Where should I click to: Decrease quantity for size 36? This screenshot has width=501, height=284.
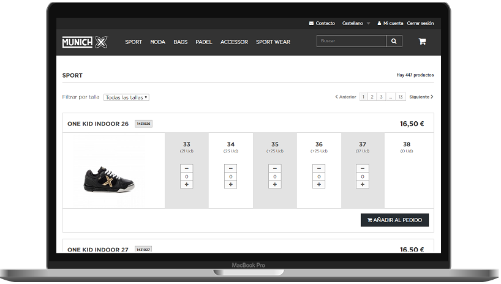coord(319,168)
